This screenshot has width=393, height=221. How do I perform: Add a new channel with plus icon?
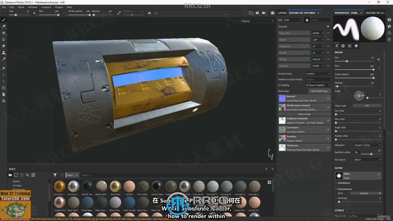(x=328, y=26)
